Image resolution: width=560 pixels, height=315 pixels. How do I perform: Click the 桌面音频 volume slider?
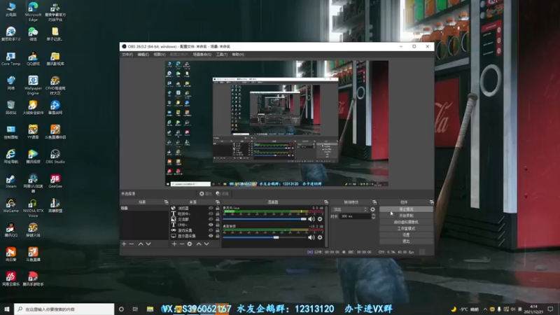click(x=265, y=237)
